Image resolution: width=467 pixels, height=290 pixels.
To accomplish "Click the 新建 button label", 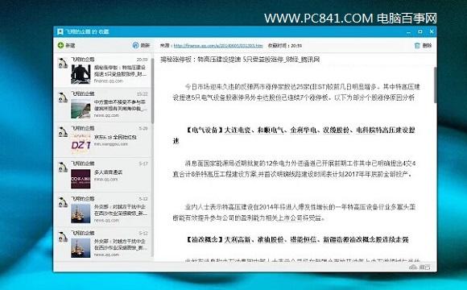I will coord(70,46).
